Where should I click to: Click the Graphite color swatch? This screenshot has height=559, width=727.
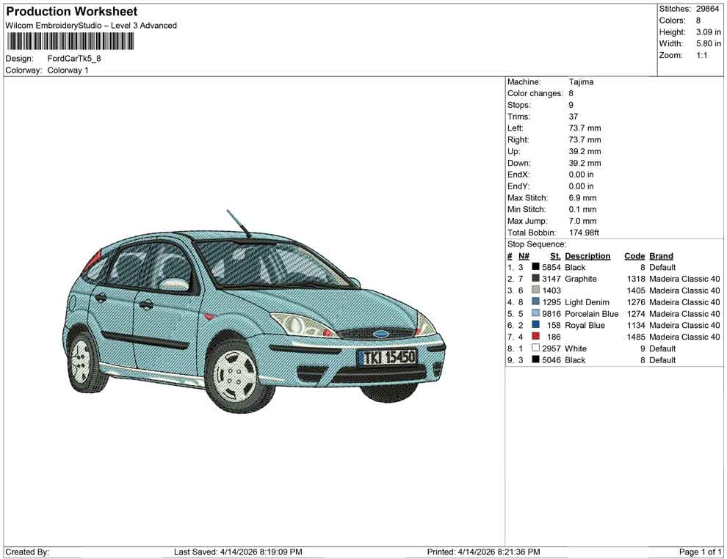coord(535,278)
